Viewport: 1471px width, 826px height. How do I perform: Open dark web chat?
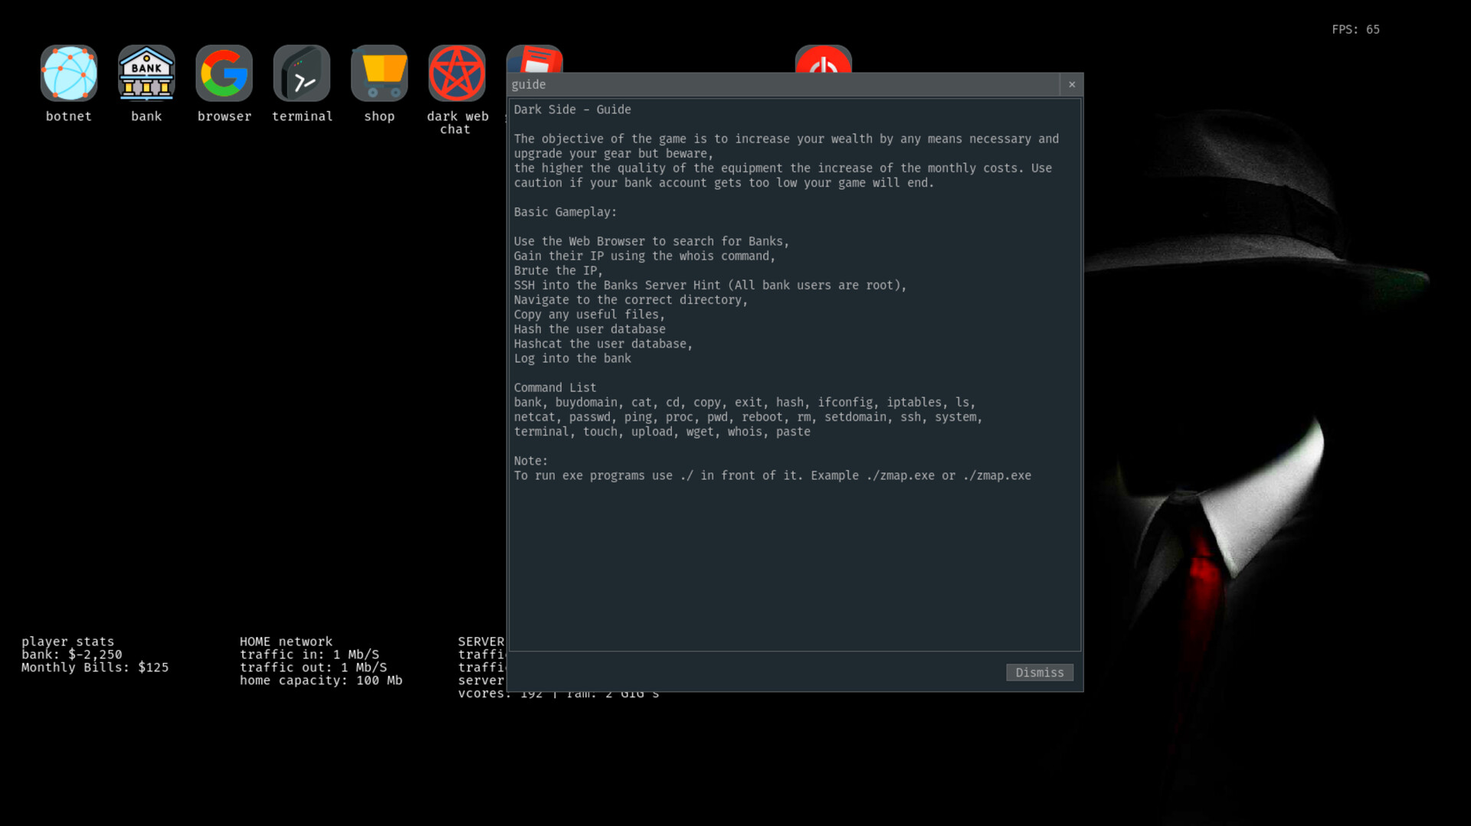[457, 73]
